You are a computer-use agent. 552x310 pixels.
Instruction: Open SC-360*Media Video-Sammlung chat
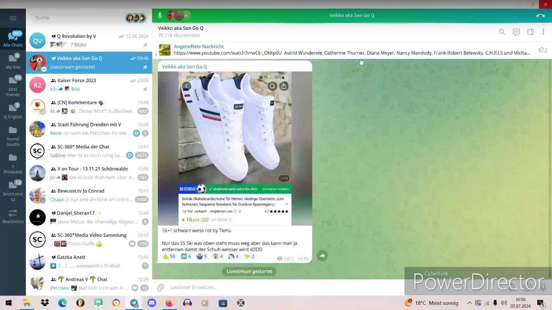point(89,239)
